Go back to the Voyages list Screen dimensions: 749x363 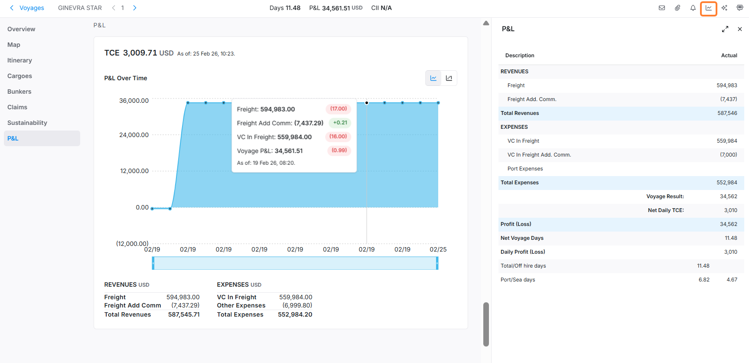tap(27, 8)
